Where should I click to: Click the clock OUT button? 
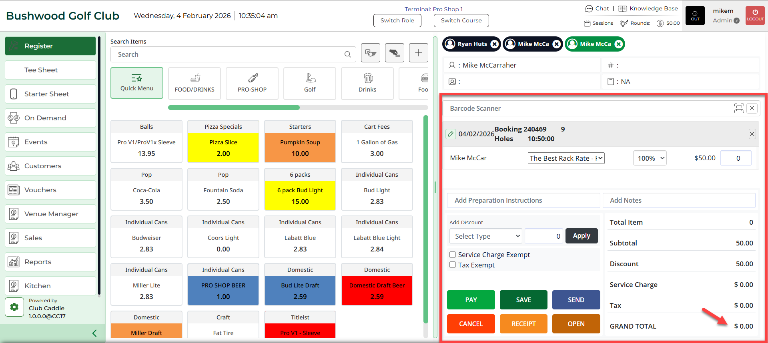pyautogui.click(x=695, y=16)
